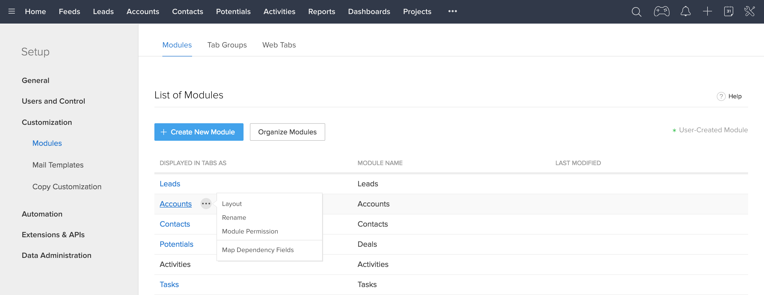764x295 pixels.
Task: Switch to the Tab Groups tab
Action: [x=227, y=45]
